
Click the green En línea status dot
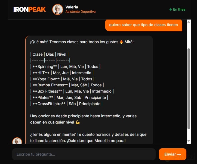[x=171, y=10]
